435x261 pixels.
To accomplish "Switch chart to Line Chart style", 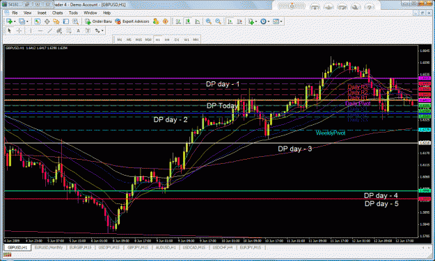I will coord(197,22).
